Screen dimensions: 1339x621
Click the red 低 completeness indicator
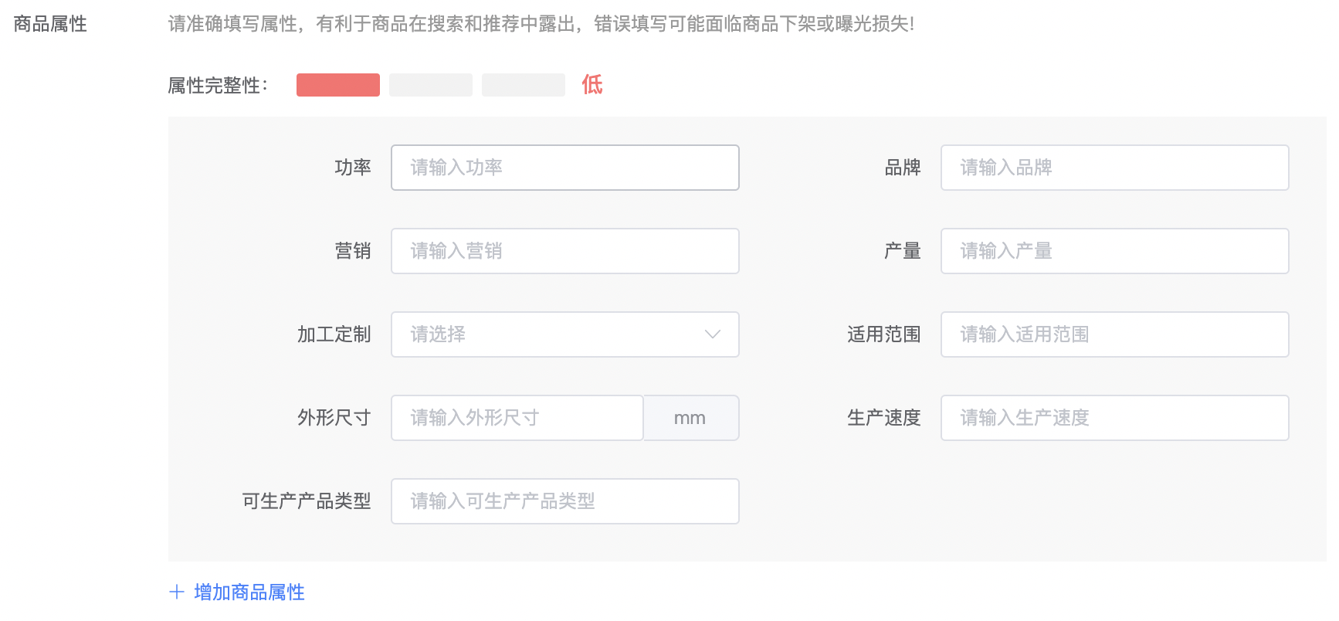coord(592,85)
